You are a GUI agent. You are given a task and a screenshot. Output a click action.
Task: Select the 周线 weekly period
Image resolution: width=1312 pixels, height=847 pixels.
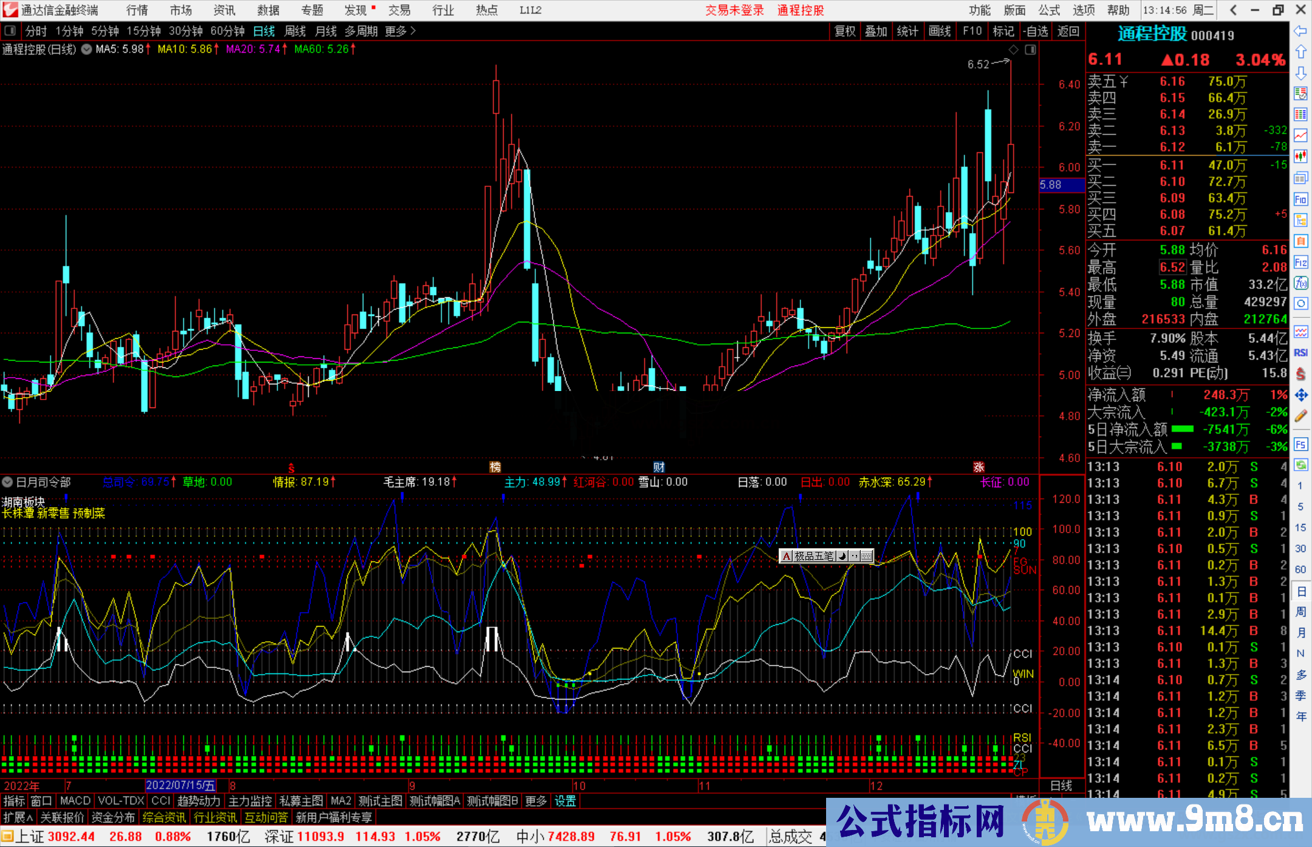click(x=295, y=31)
